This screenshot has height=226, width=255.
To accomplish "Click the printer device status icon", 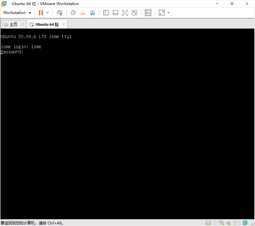I will click(x=235, y=223).
